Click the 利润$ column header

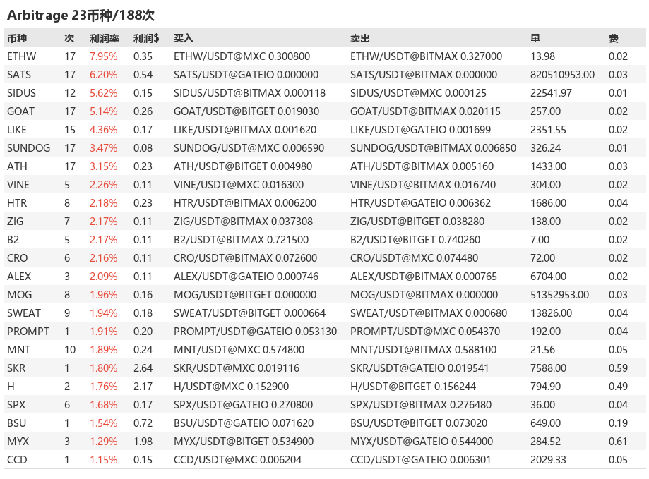pyautogui.click(x=146, y=38)
